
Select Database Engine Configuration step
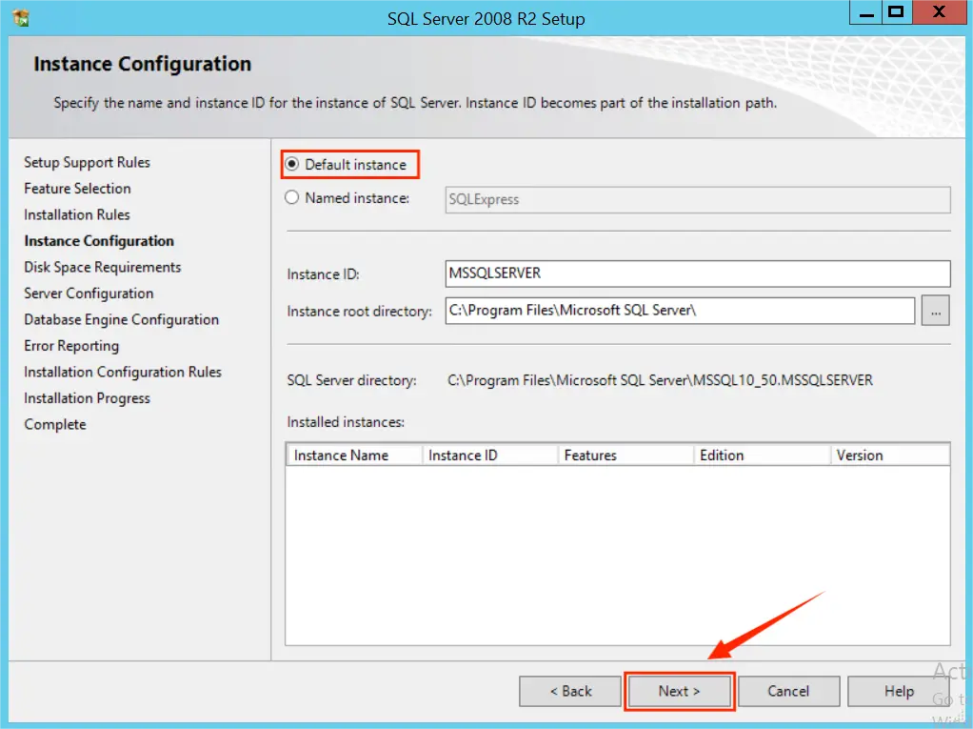[121, 319]
